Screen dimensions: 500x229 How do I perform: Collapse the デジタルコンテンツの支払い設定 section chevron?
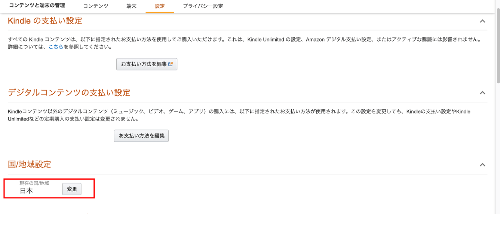[x=482, y=93]
